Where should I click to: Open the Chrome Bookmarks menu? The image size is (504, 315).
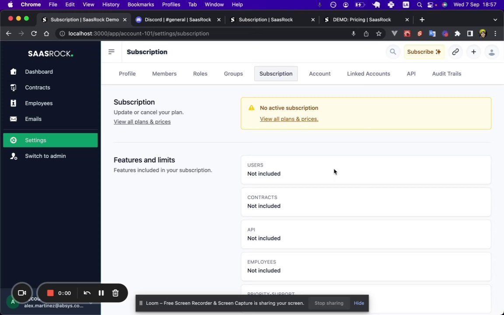(140, 4)
